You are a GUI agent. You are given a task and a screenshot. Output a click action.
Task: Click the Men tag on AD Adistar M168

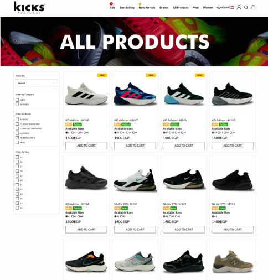click(69, 125)
